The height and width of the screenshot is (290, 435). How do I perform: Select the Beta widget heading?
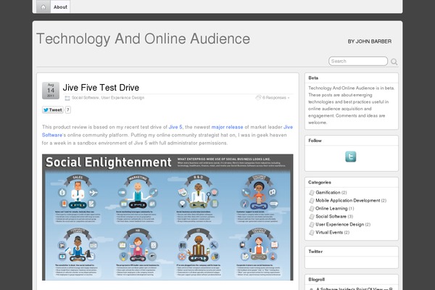click(313, 78)
